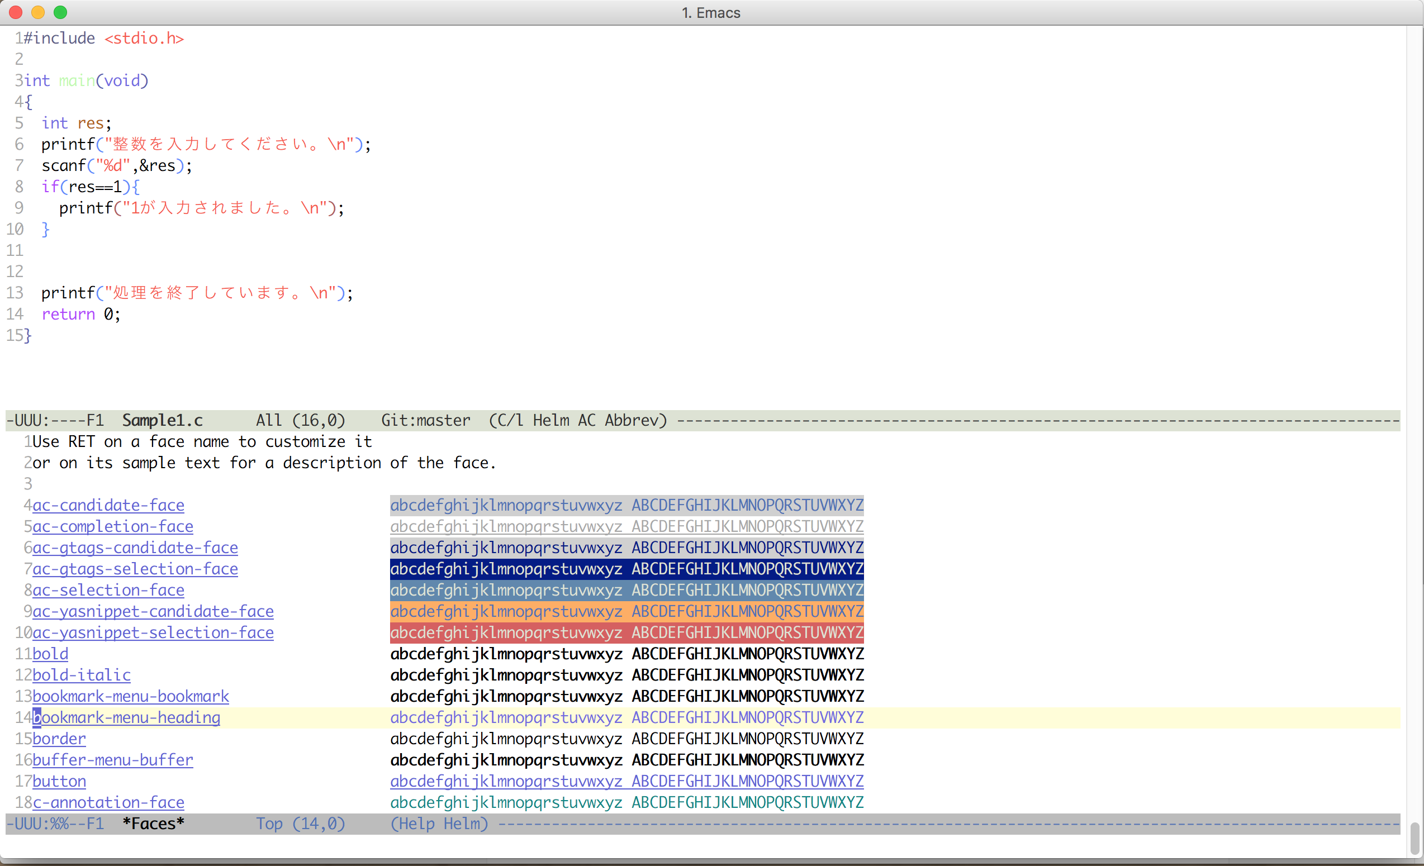Click ac-candidate-face grey sample text

point(627,505)
